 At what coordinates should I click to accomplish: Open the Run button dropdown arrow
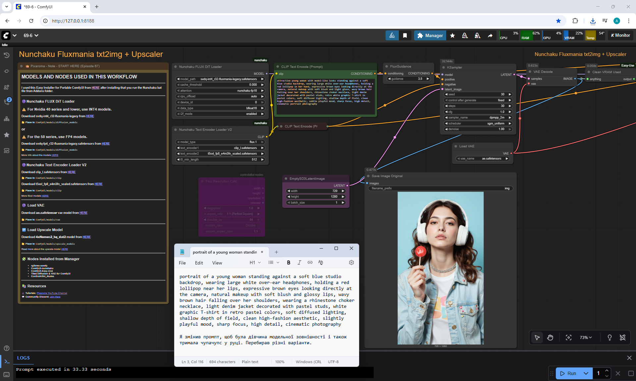click(586, 373)
